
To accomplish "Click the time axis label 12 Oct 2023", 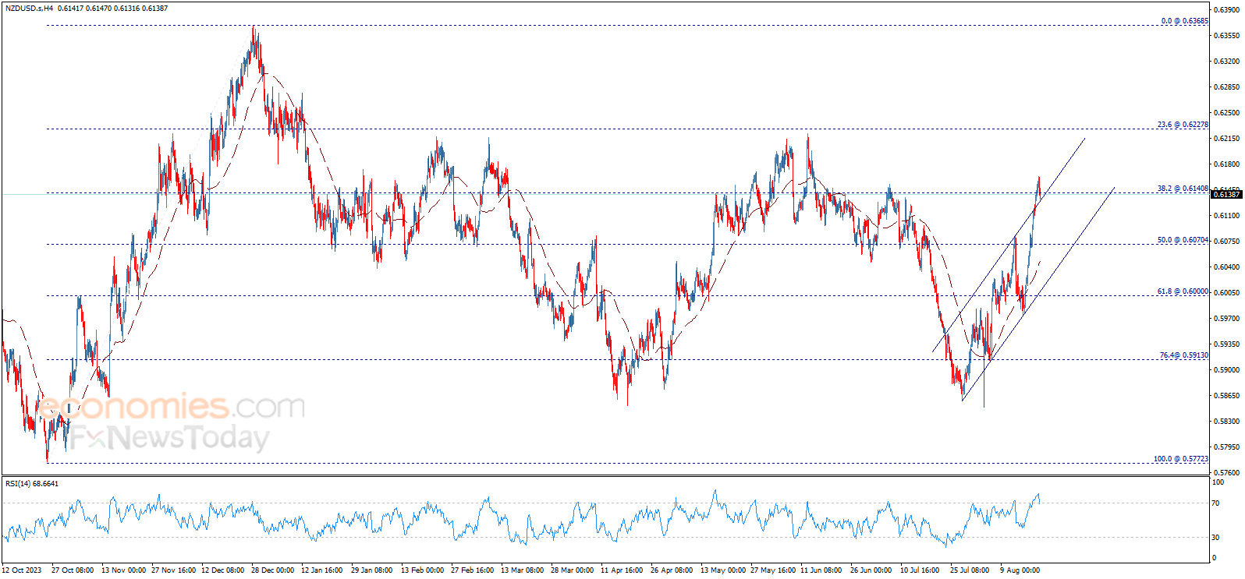I will point(22,570).
